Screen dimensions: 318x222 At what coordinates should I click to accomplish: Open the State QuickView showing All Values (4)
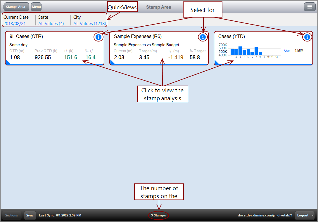pyautogui.click(x=51, y=23)
